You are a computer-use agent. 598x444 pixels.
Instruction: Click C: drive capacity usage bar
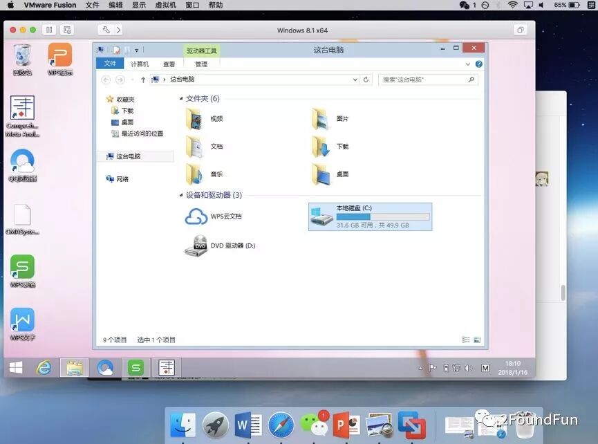click(383, 216)
